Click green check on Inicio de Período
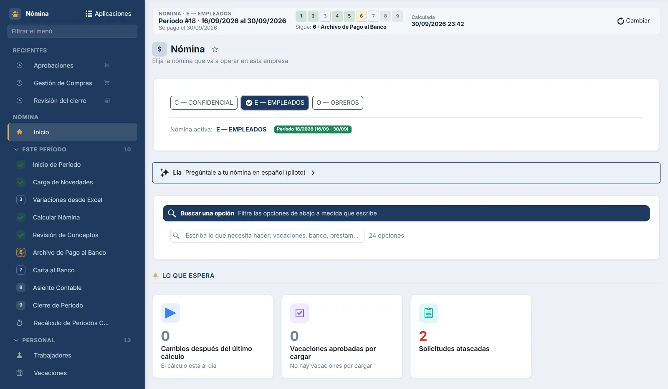Image resolution: width=668 pixels, height=389 pixels. point(21,165)
